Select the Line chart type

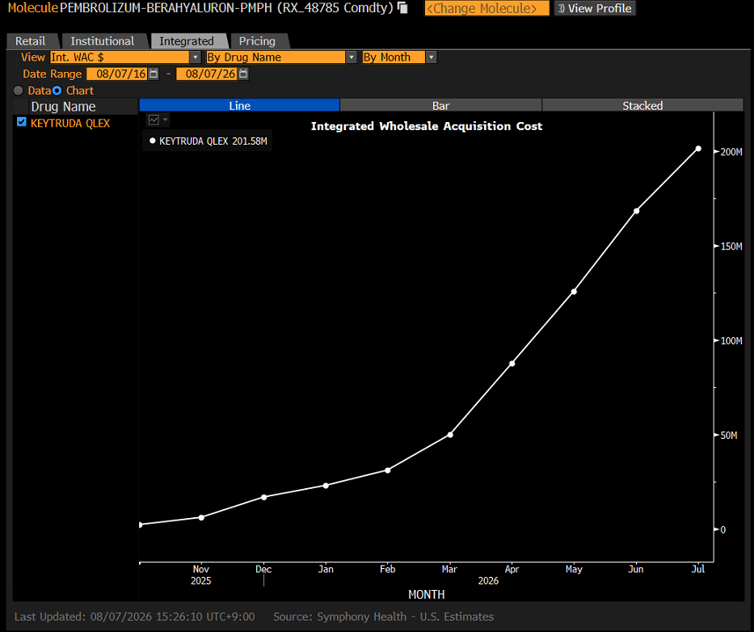(239, 105)
